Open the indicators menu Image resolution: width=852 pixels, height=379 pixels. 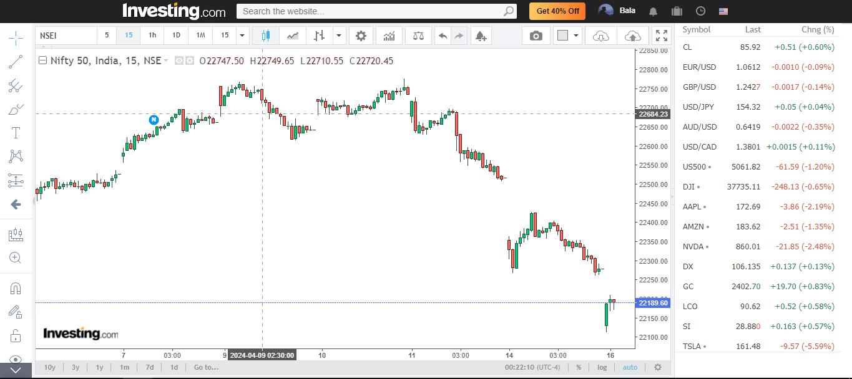pos(389,36)
